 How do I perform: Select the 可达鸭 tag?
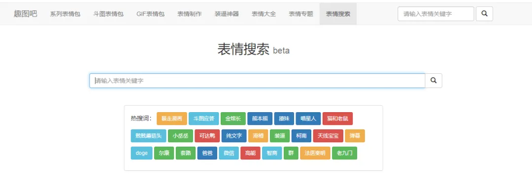point(207,136)
